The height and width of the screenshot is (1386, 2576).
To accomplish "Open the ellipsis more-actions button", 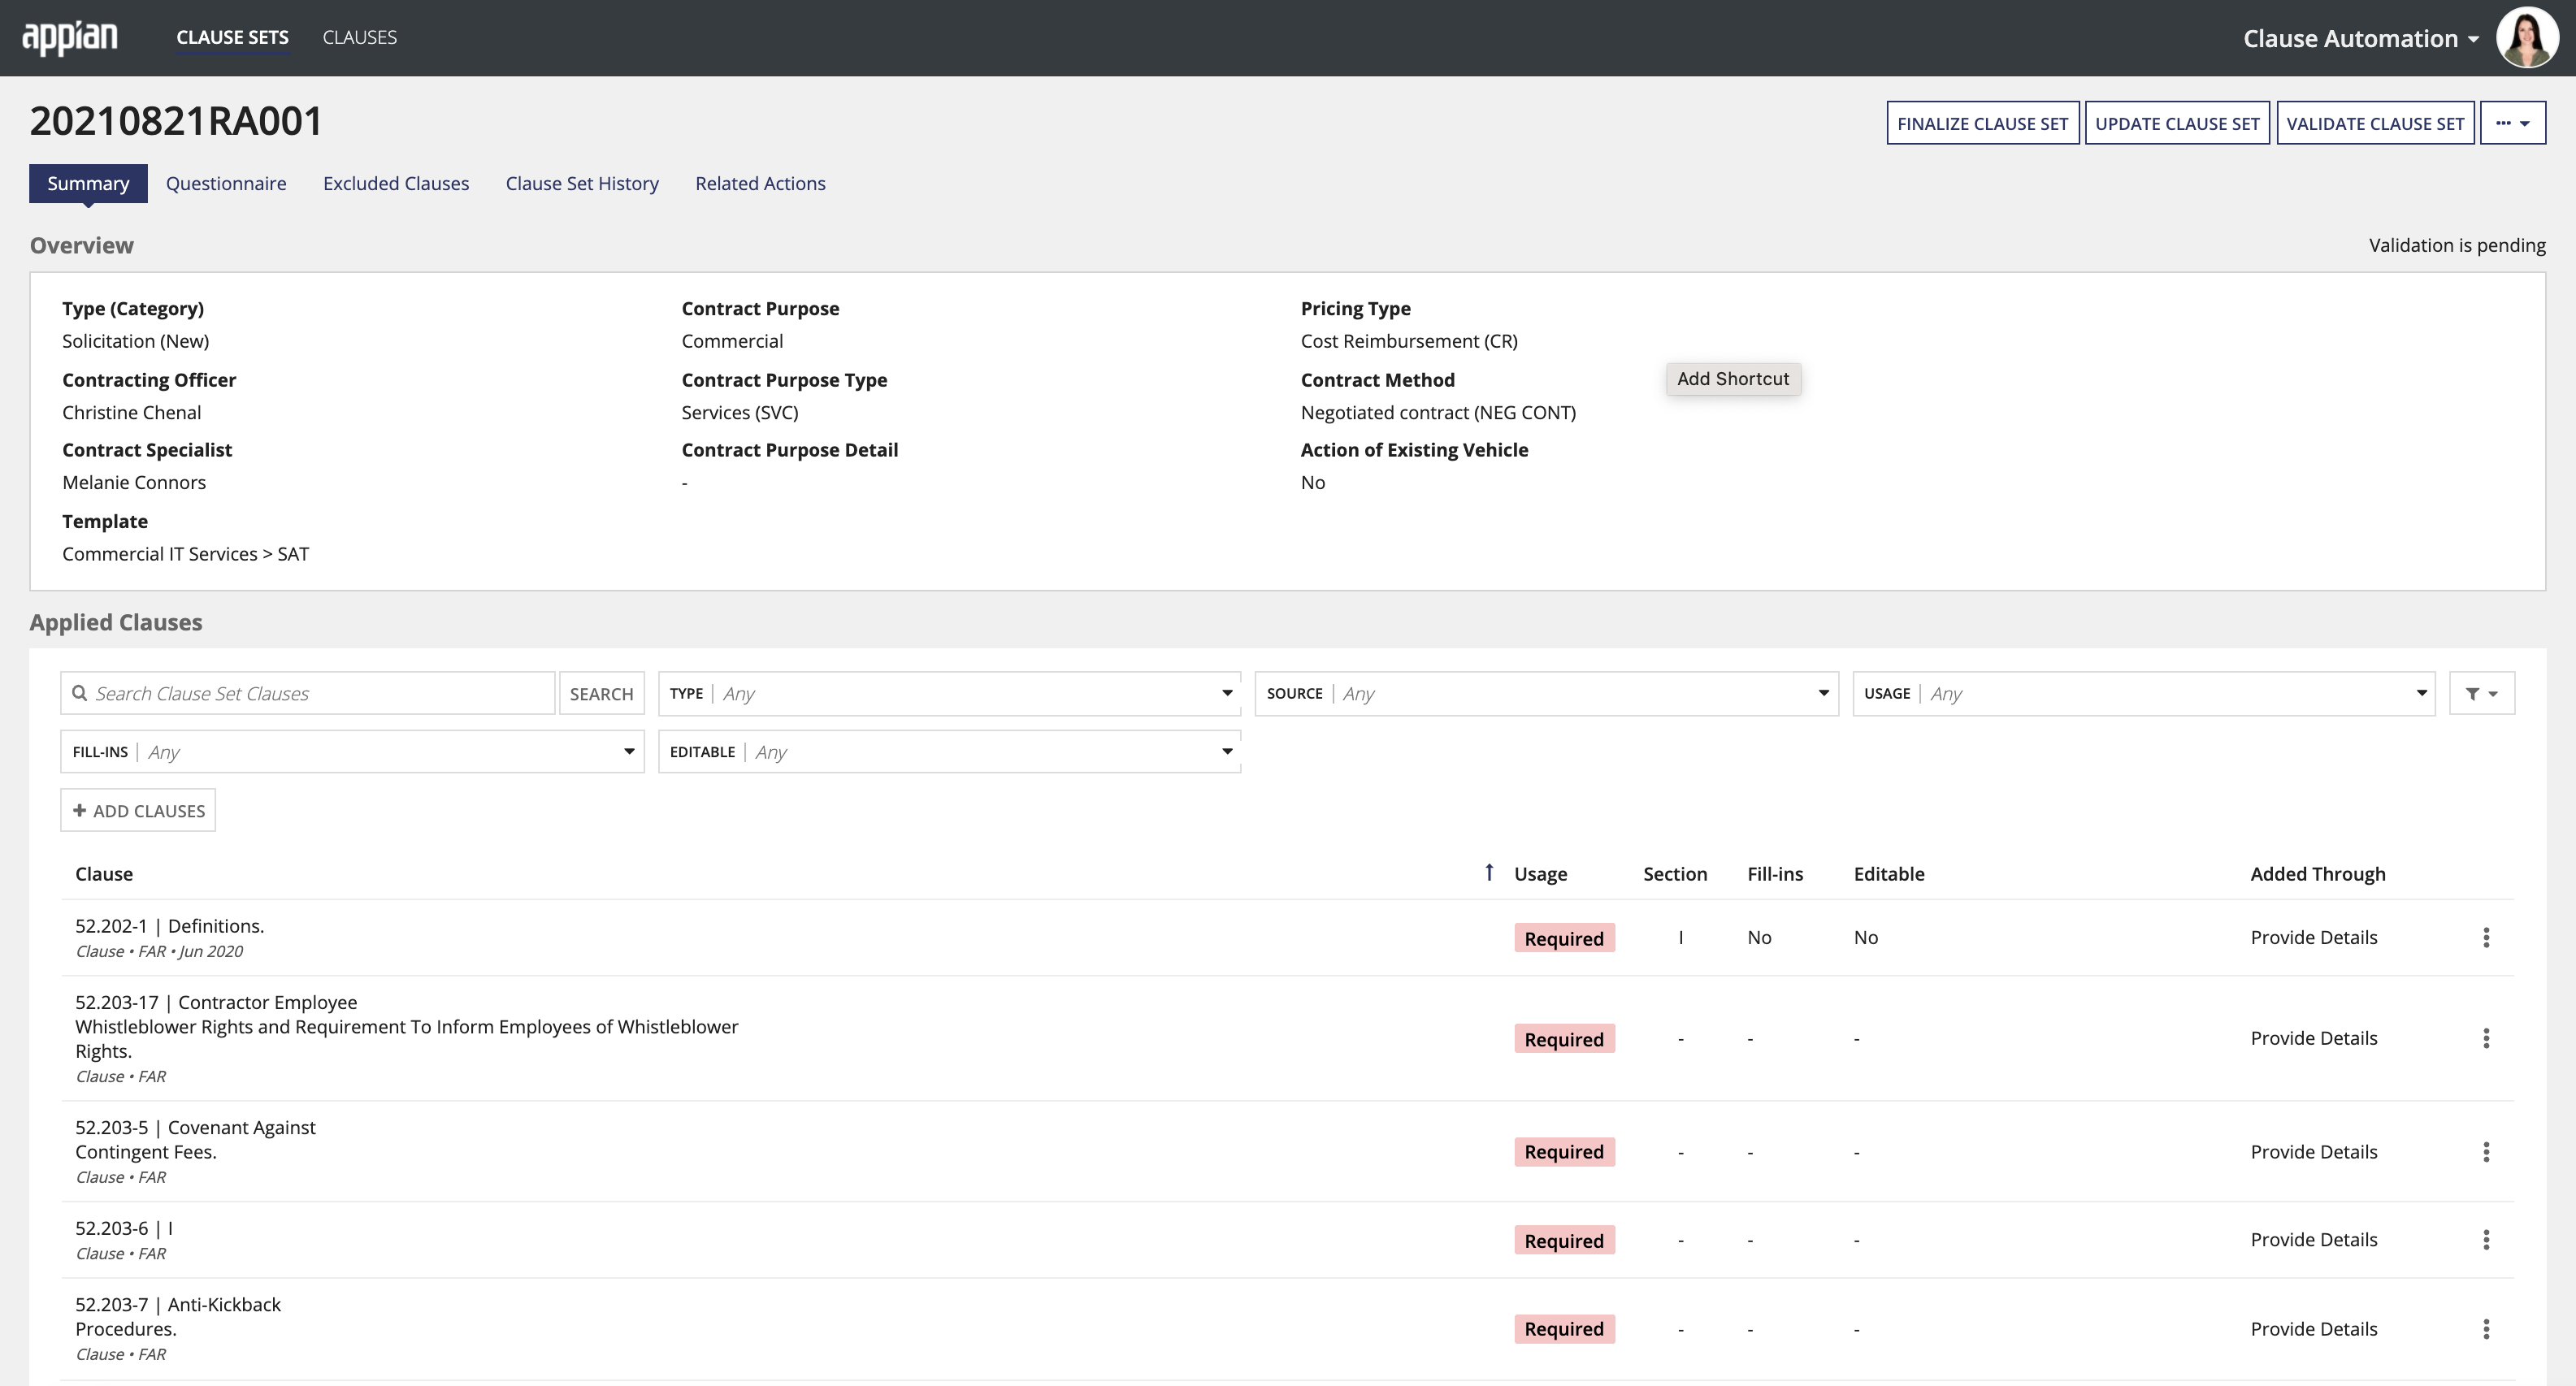I will pos(2512,123).
